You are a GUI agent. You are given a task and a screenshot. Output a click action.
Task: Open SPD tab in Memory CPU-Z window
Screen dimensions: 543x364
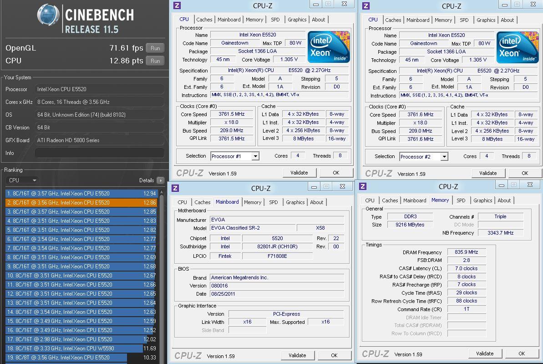click(x=461, y=200)
